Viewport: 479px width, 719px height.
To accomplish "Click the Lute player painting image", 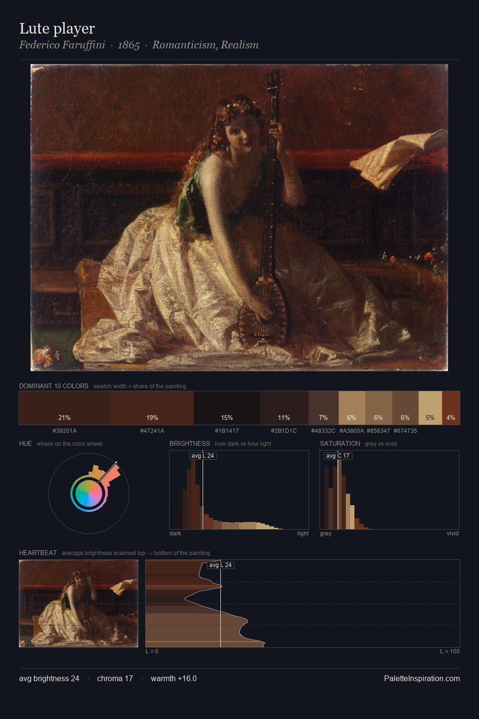I will click(x=239, y=218).
